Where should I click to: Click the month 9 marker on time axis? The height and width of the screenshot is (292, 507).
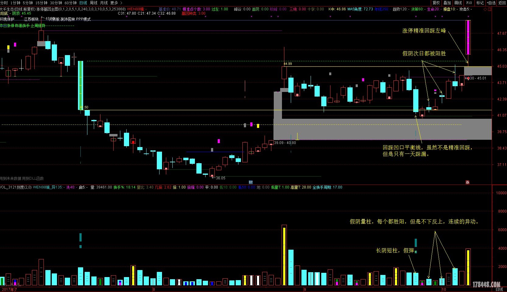305,289
